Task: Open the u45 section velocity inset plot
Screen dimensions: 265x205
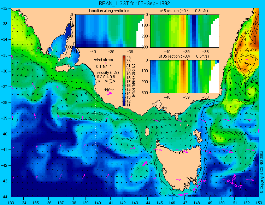Action: click(x=184, y=31)
